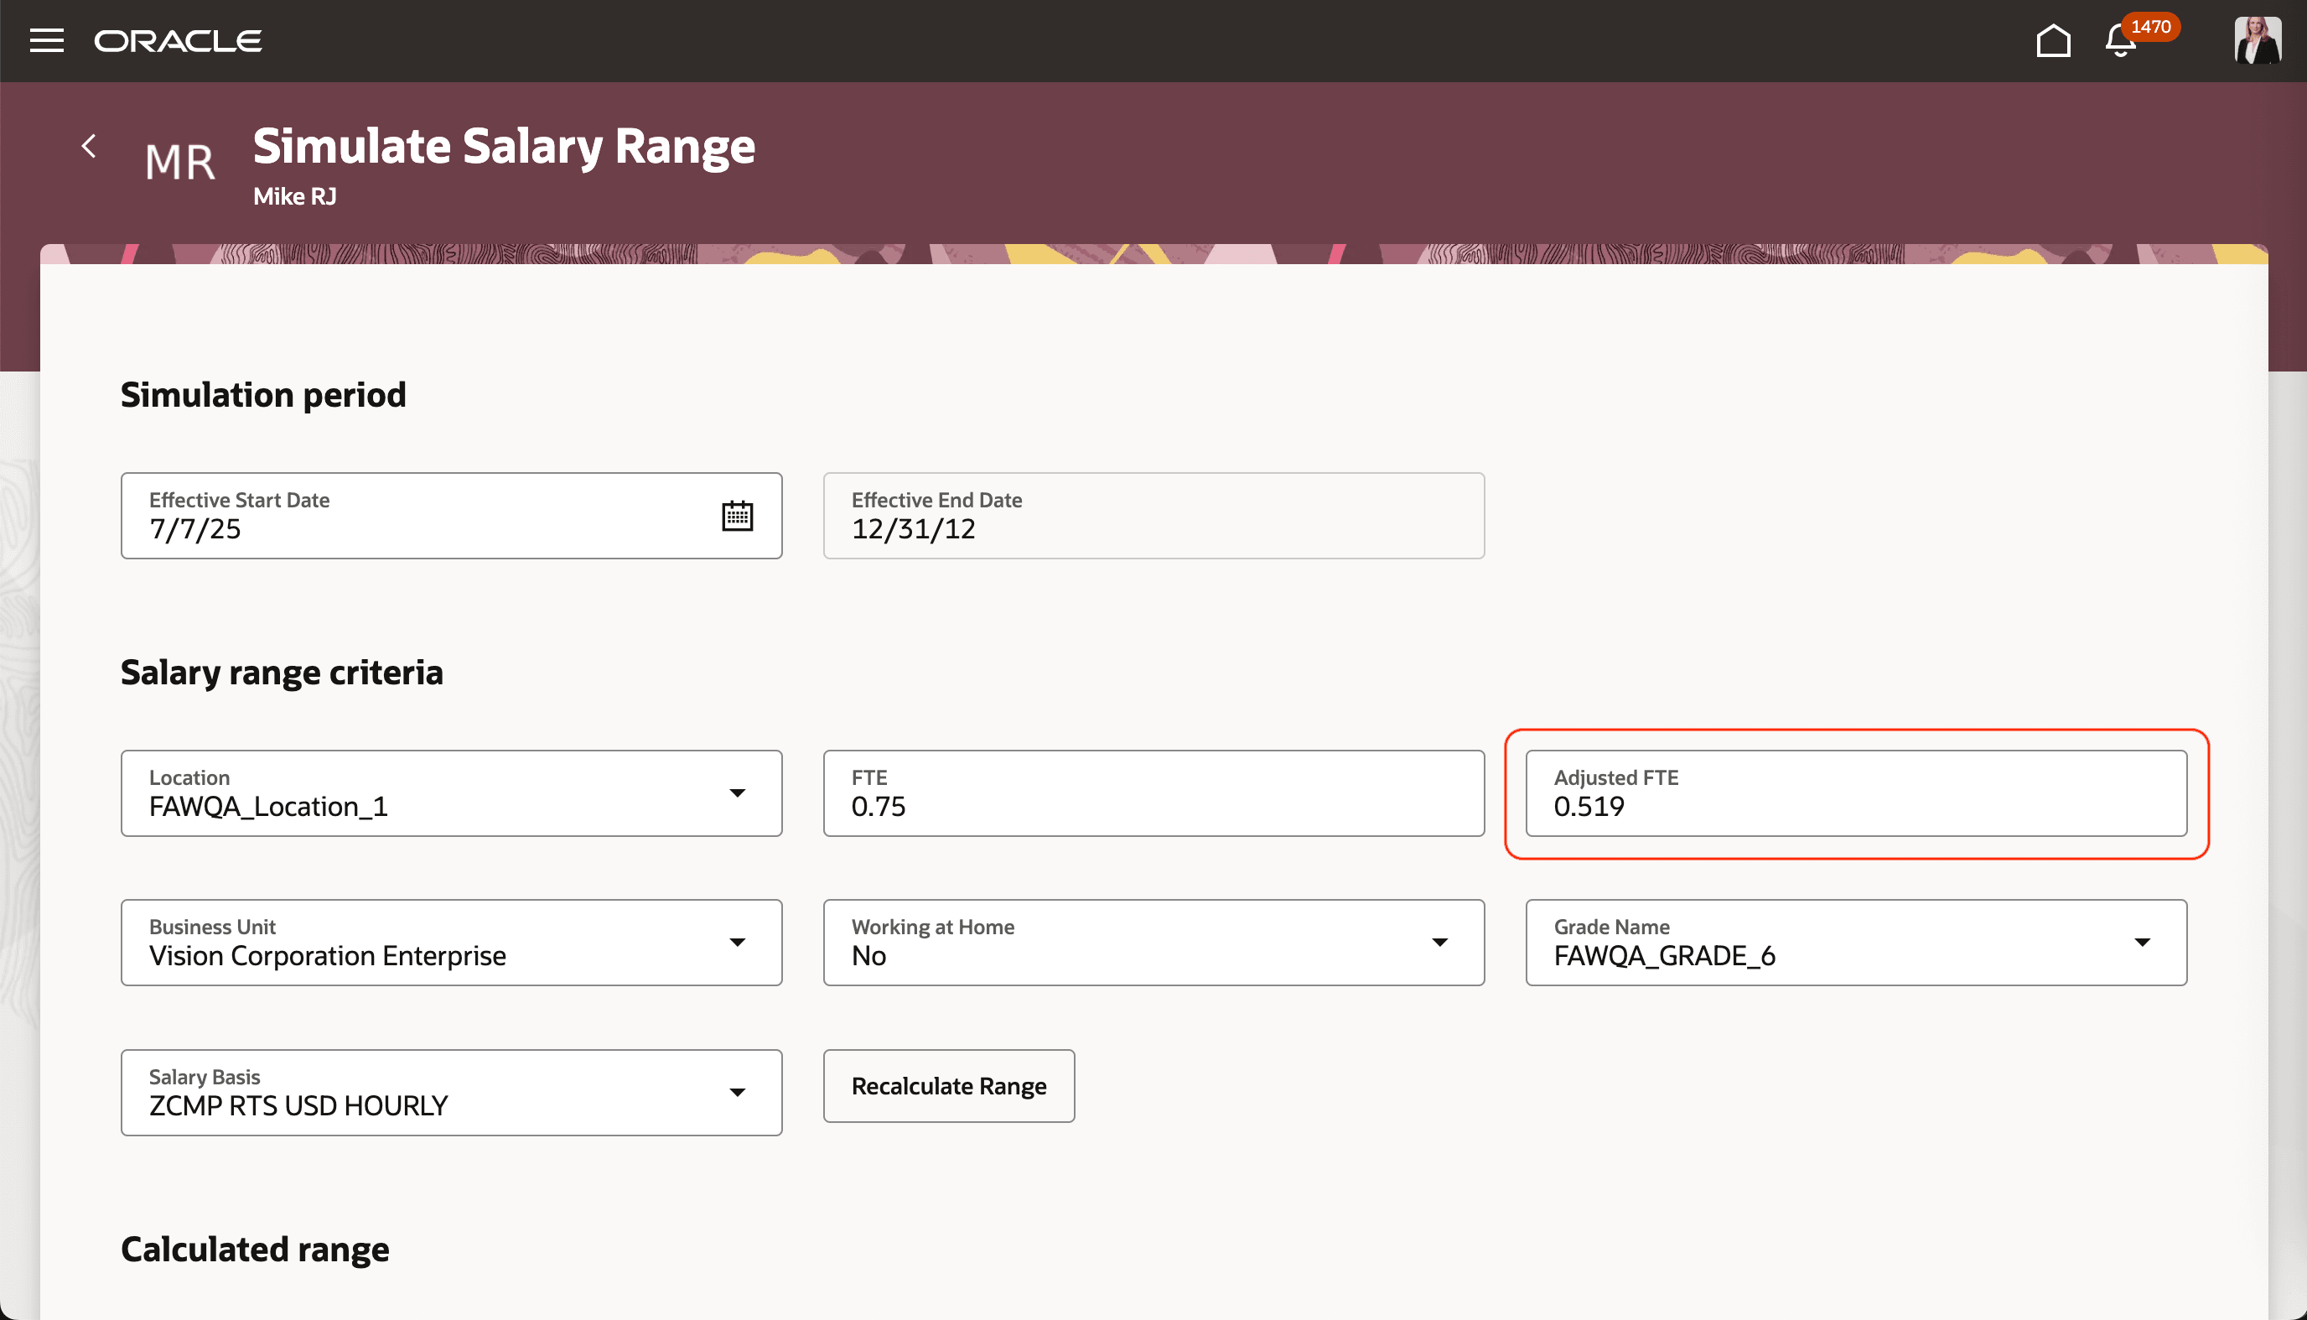This screenshot has width=2307, height=1320.
Task: Select the Salary range criteria heading
Action: 282,672
